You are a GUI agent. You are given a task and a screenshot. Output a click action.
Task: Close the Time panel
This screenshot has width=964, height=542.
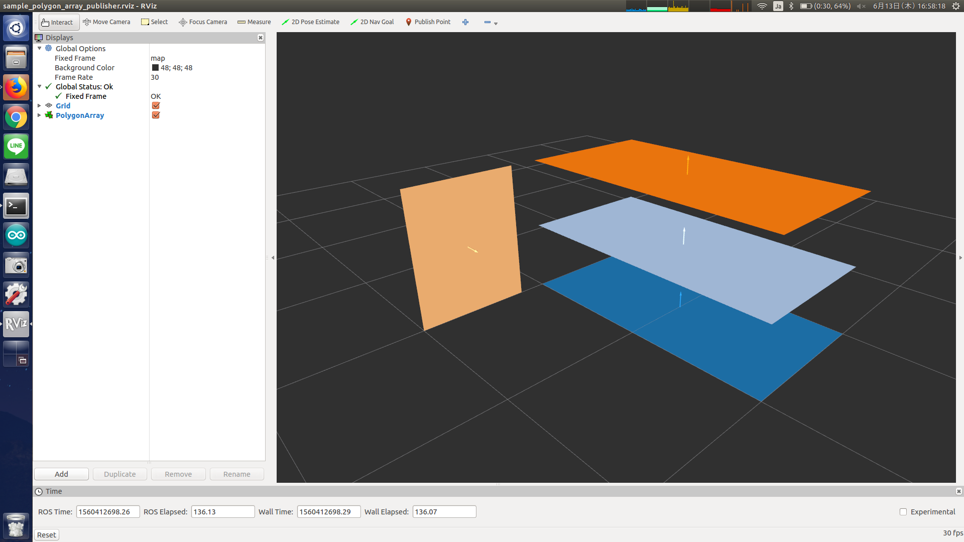pyautogui.click(x=958, y=491)
